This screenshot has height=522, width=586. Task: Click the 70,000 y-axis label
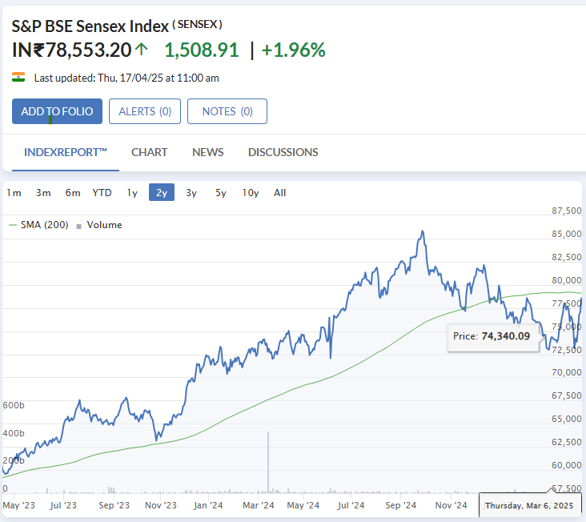(x=567, y=372)
